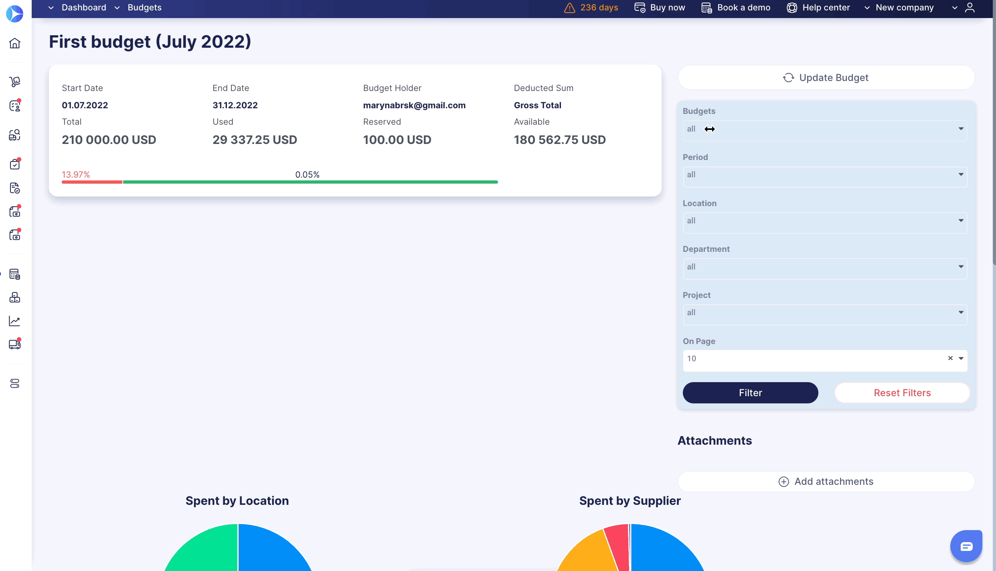
Task: Open the document-with-checkmark sidebar icon
Action: tap(15, 188)
